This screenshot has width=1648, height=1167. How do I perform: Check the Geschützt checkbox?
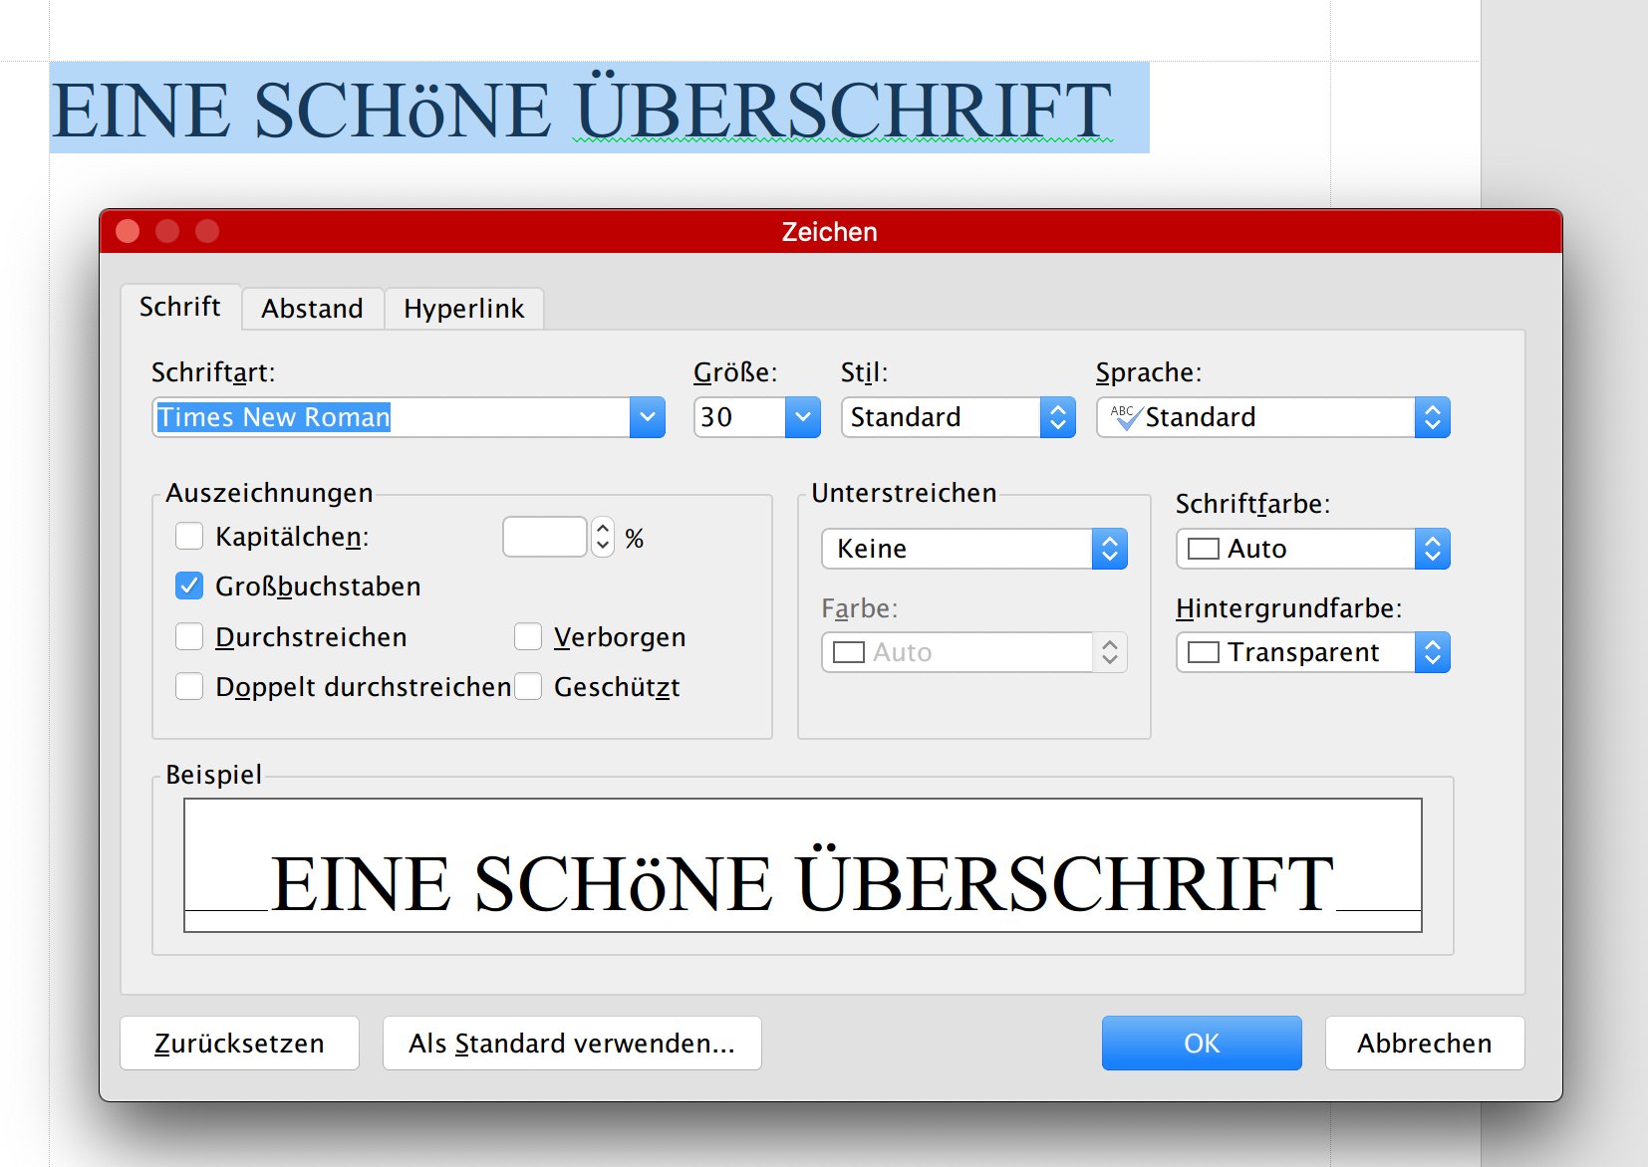click(x=528, y=686)
